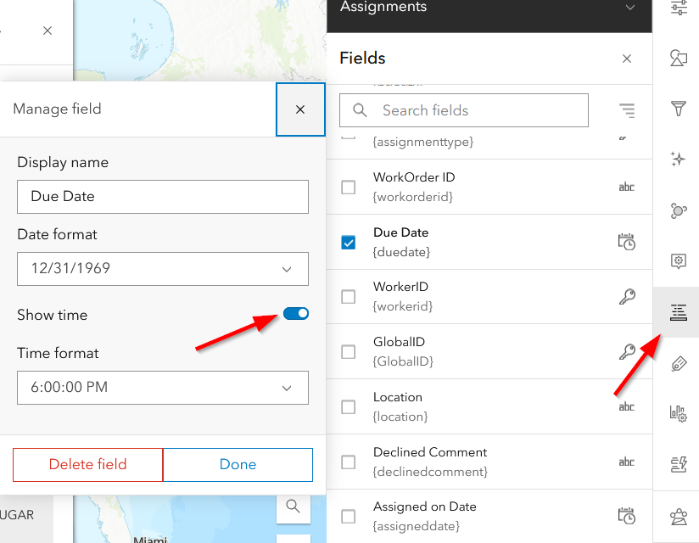The height and width of the screenshot is (543, 699).
Task: Uncheck the Due Date field checkbox
Action: (348, 242)
